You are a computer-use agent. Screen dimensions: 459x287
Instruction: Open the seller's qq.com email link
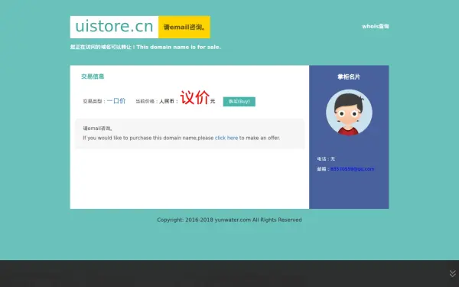click(352, 169)
